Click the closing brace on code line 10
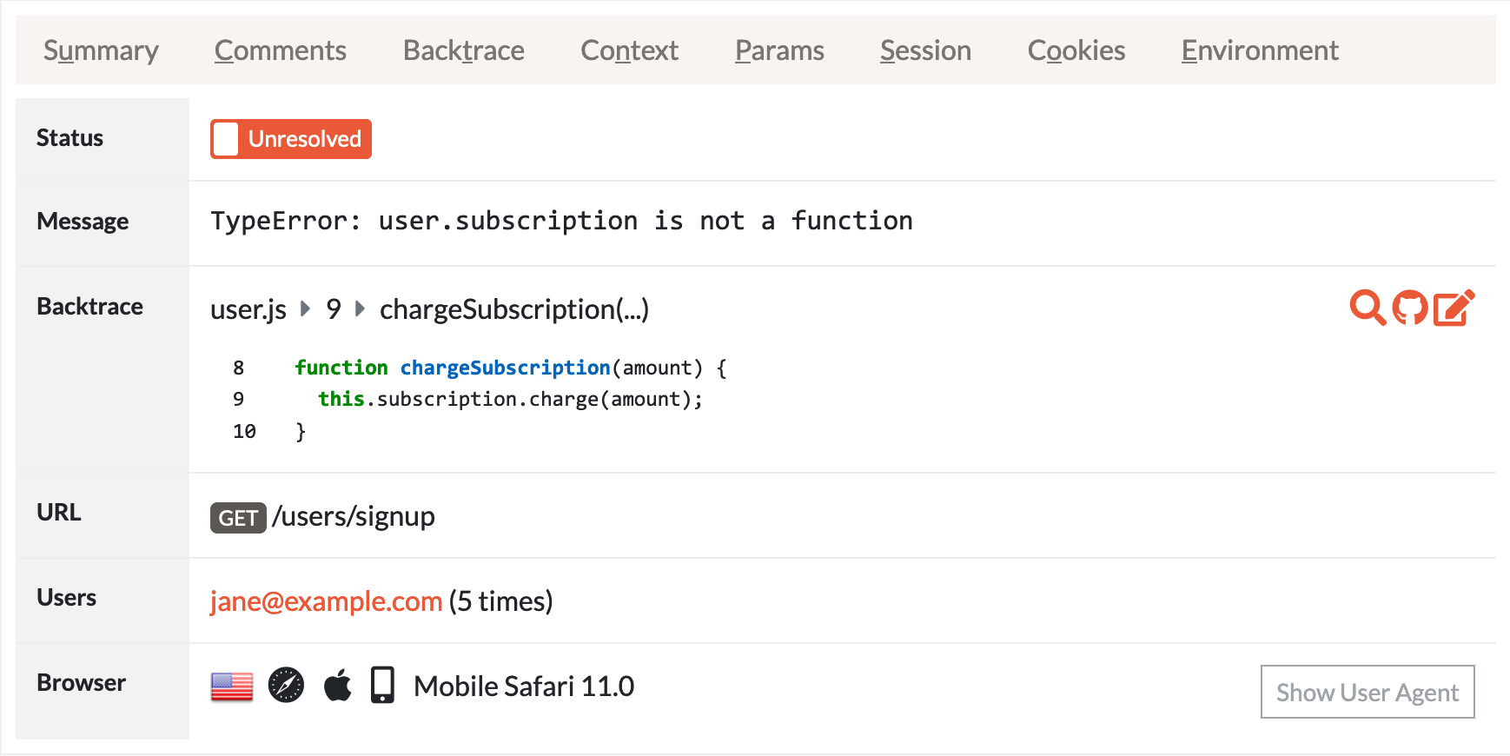This screenshot has width=1510, height=756. click(x=301, y=432)
